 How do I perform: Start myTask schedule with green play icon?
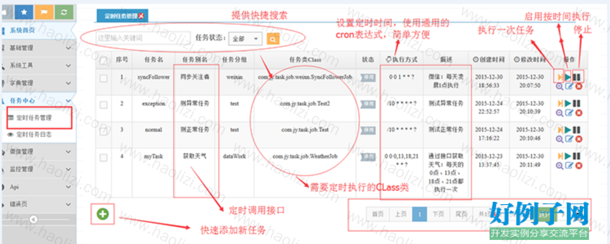tap(568, 156)
